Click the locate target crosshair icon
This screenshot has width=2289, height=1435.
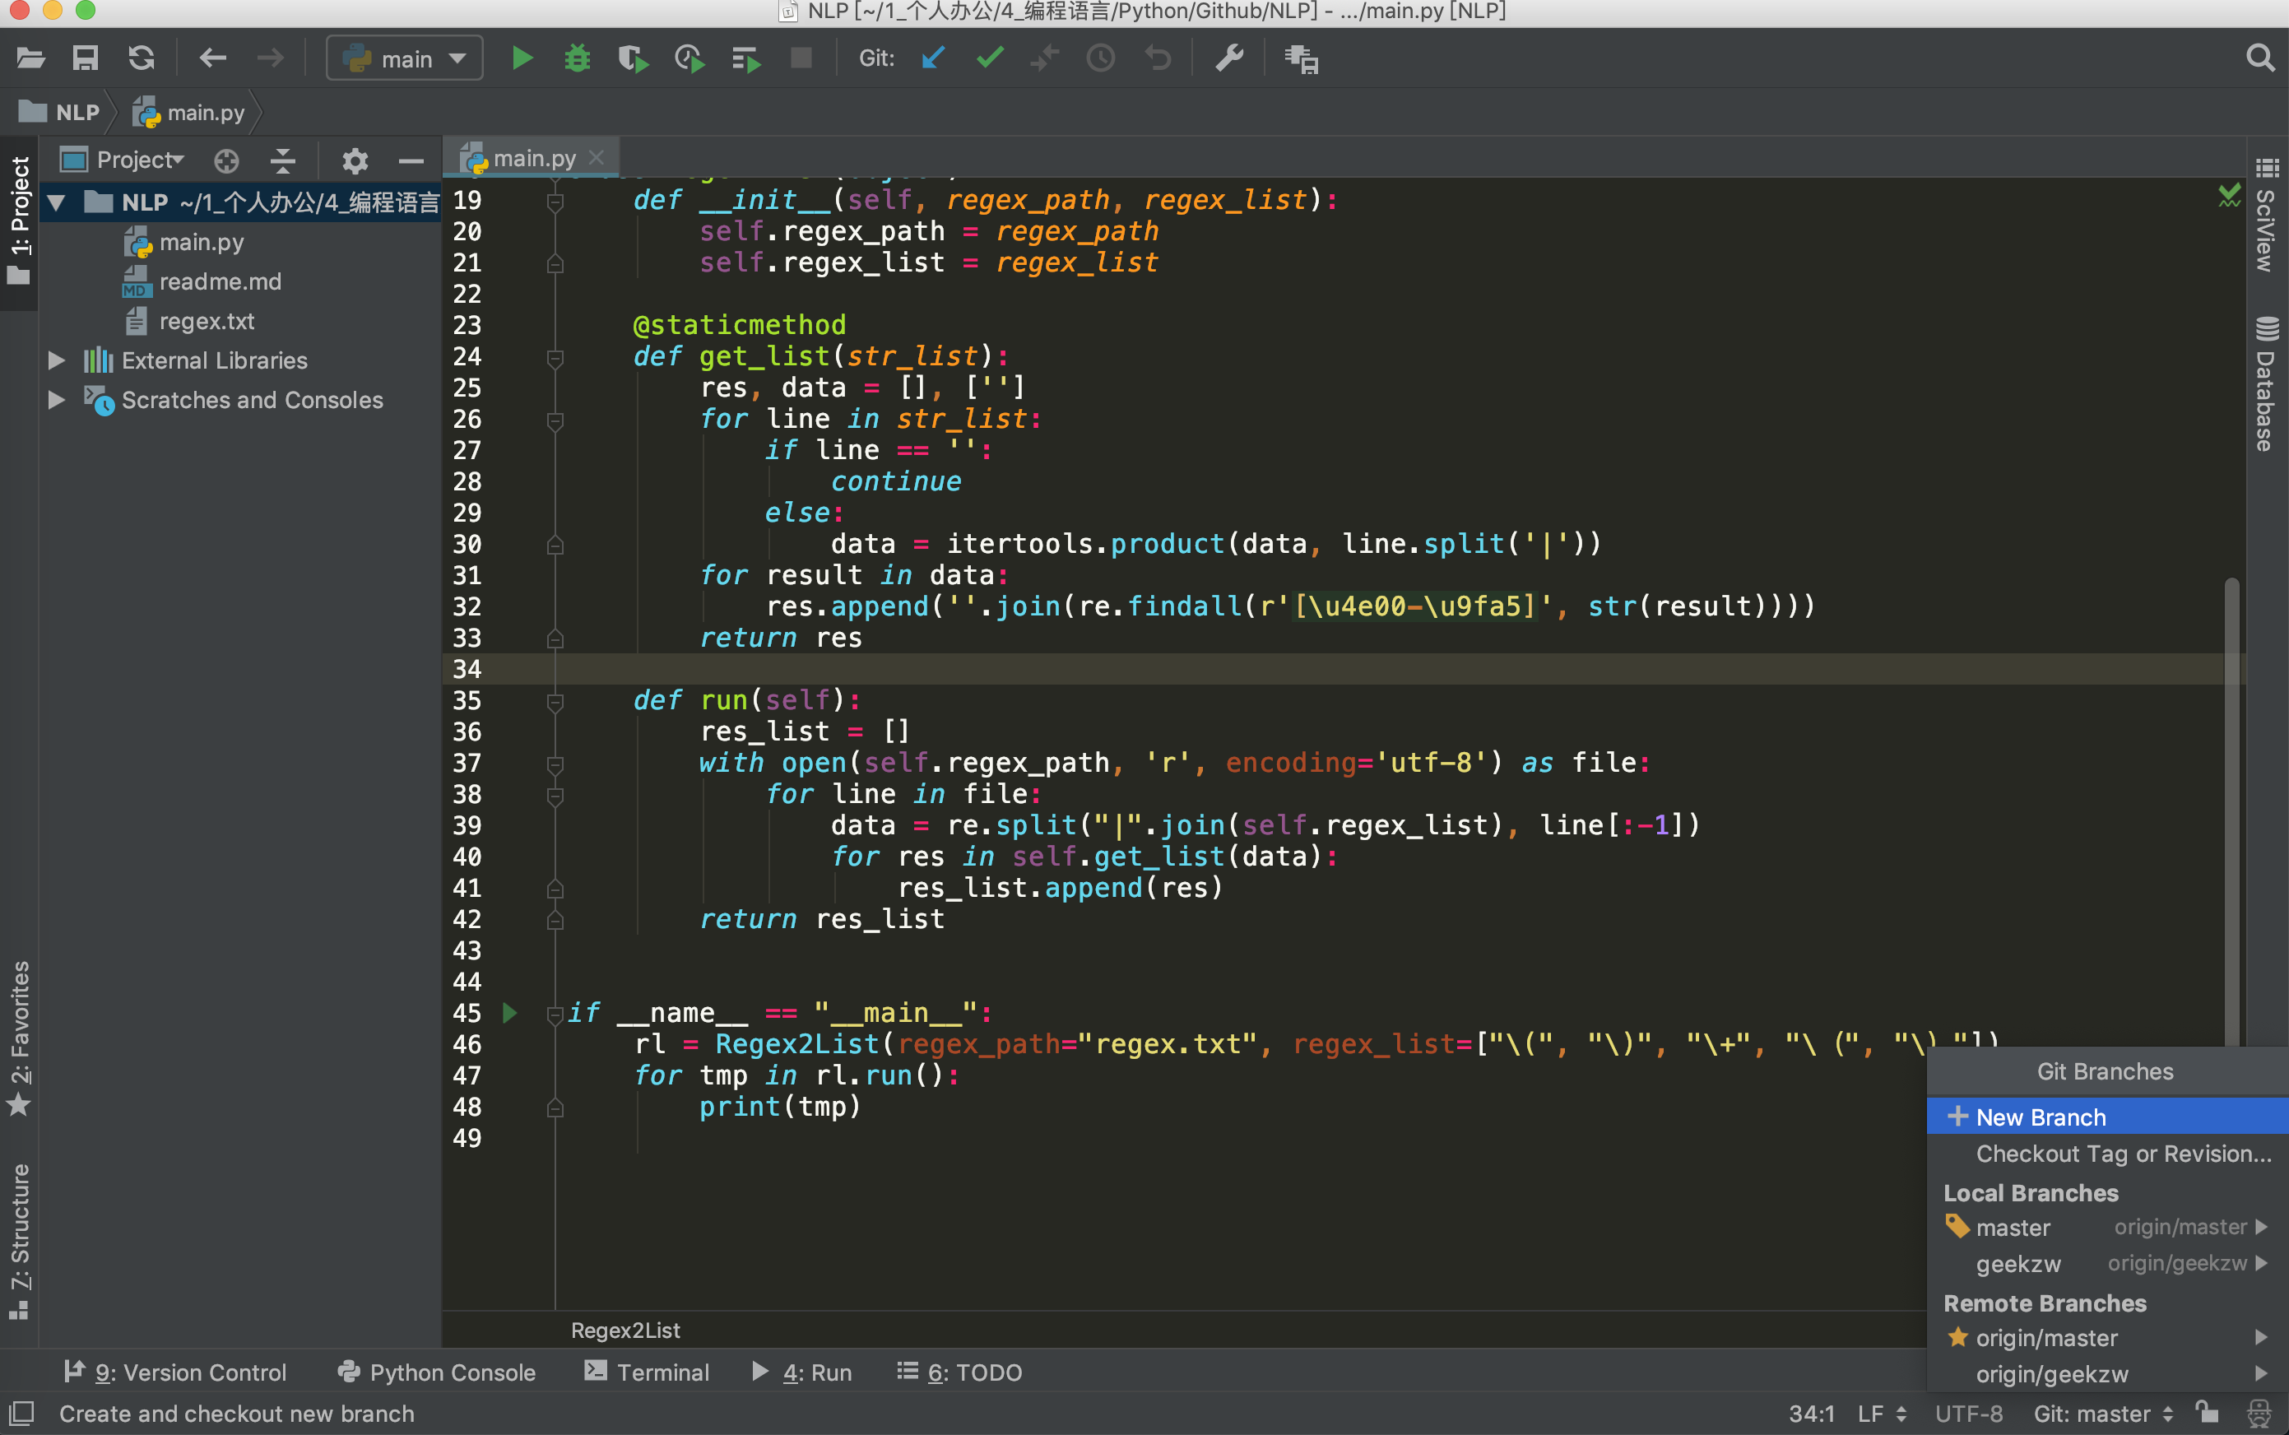pos(226,160)
